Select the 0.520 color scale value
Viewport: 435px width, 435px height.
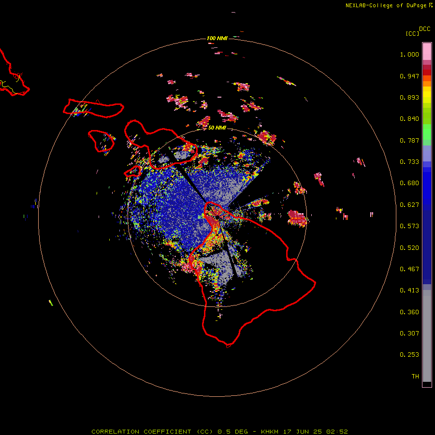pos(409,248)
